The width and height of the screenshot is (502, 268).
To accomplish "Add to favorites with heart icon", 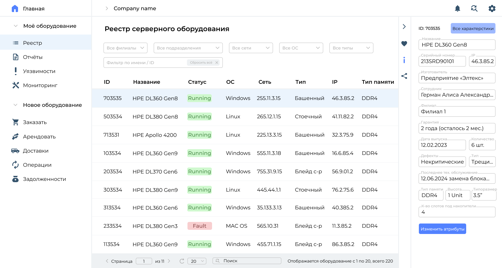I will click(404, 44).
